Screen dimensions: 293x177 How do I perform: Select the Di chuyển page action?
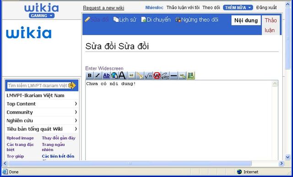pyautogui.click(x=158, y=20)
